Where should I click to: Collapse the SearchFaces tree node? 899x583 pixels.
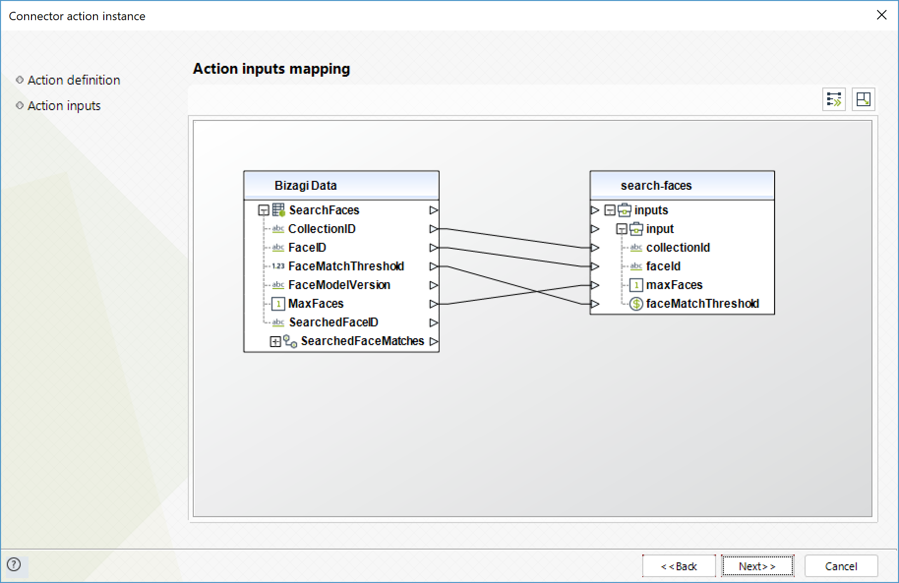point(264,210)
